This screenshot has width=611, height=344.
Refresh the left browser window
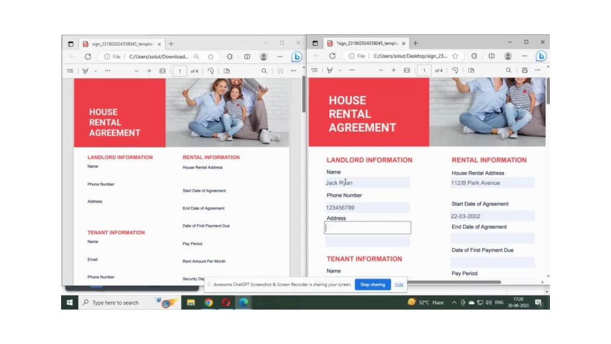coord(88,56)
